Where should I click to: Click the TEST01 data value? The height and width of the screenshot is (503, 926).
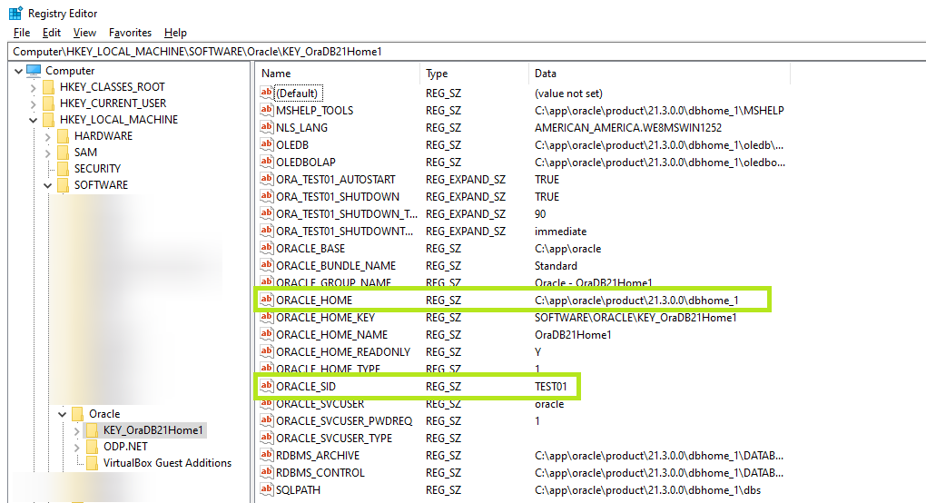[550, 387]
